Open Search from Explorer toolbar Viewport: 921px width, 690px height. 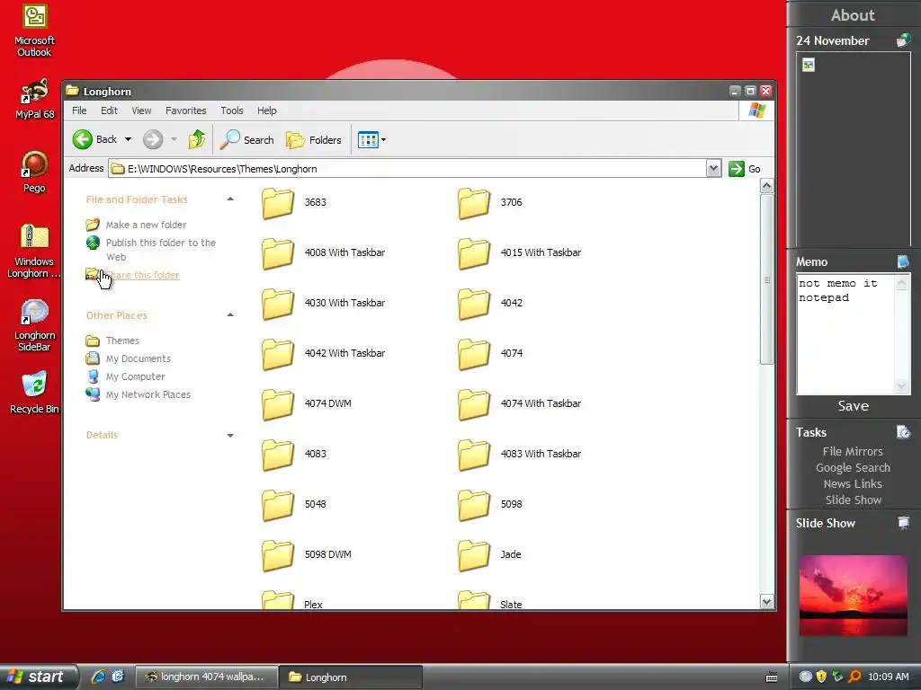[x=246, y=139]
